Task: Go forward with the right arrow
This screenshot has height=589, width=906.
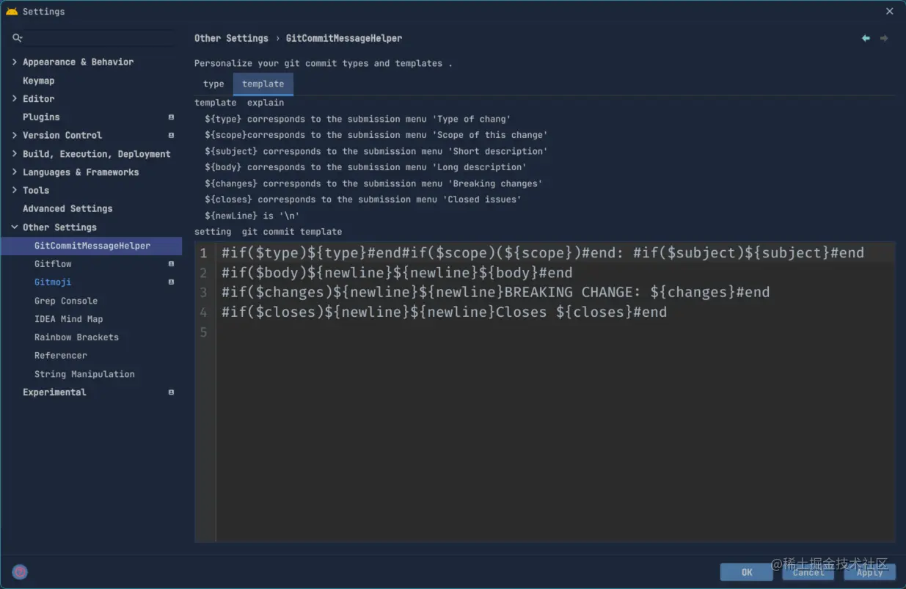Action: pyautogui.click(x=884, y=38)
